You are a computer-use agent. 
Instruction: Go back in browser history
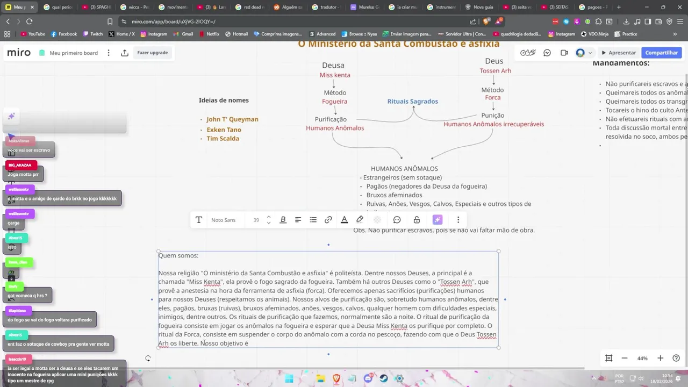click(x=8, y=21)
